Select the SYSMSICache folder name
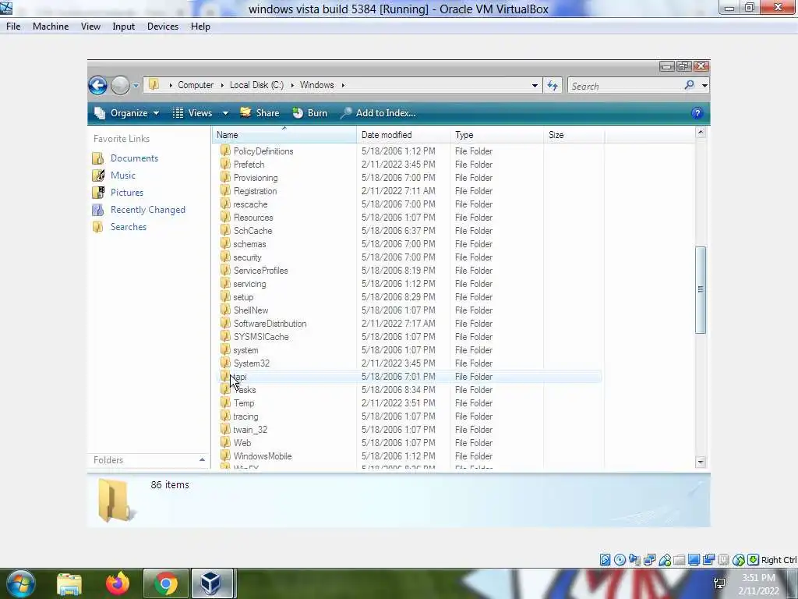Viewport: 798px width, 599px height. [x=261, y=337]
